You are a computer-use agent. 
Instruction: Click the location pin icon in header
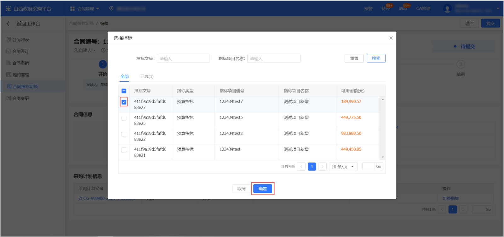[111, 8]
